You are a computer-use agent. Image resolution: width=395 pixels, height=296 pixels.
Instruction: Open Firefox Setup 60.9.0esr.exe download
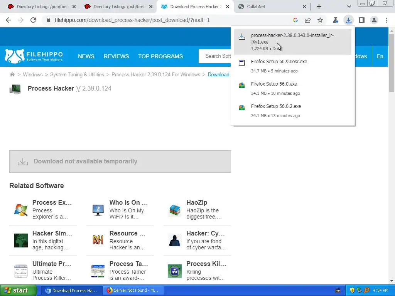pyautogui.click(x=293, y=66)
